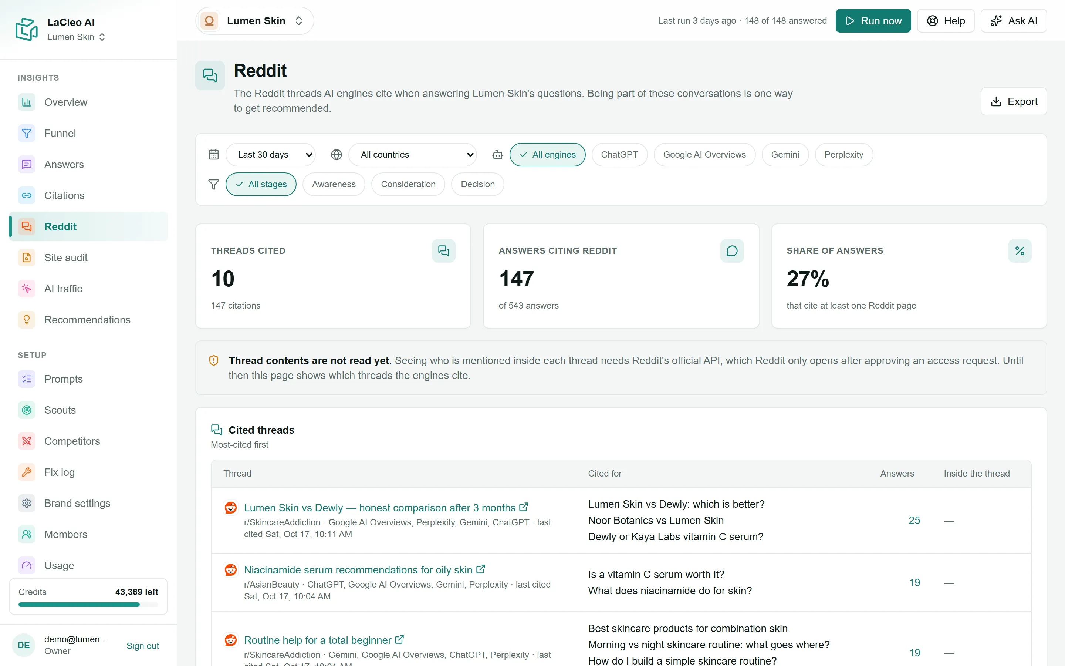The image size is (1065, 666).
Task: Toggle the Perplexity engine filter
Action: (x=843, y=155)
